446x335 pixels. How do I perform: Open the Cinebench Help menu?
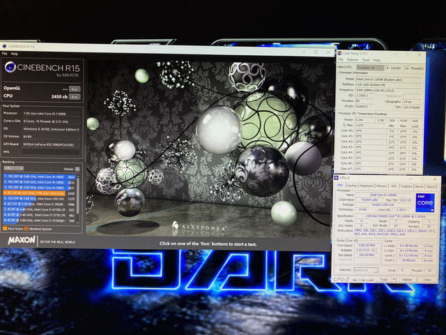[15, 54]
